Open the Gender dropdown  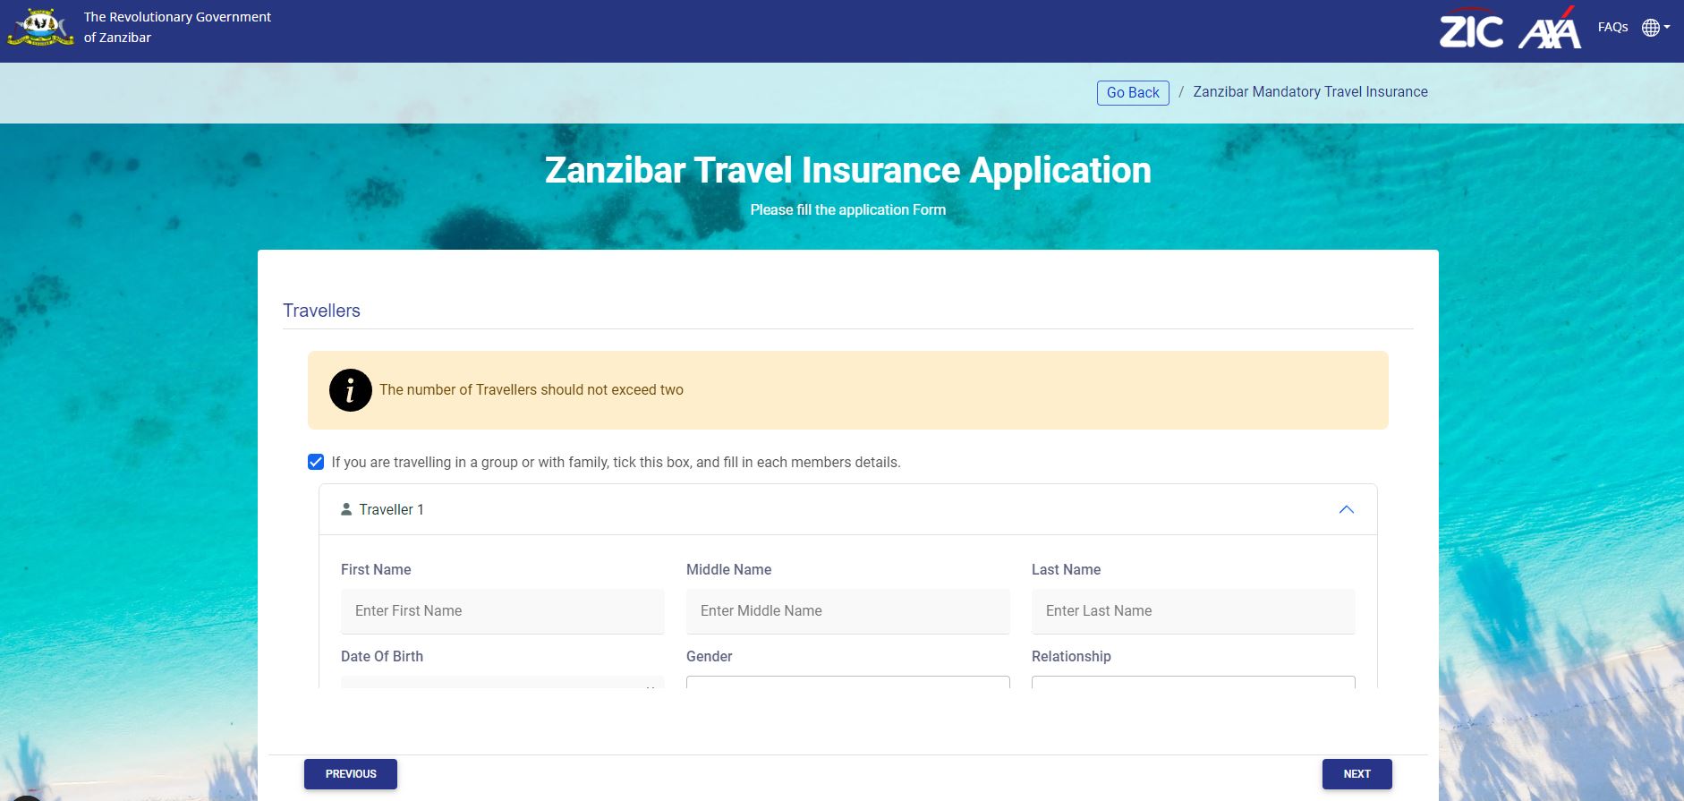[x=847, y=682]
